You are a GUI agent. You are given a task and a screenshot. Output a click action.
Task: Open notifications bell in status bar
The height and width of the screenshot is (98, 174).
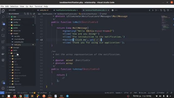(x=171, y=93)
